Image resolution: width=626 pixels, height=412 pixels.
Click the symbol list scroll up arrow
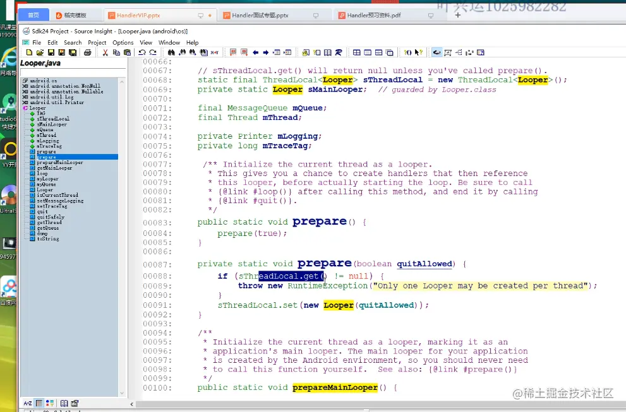click(x=122, y=81)
